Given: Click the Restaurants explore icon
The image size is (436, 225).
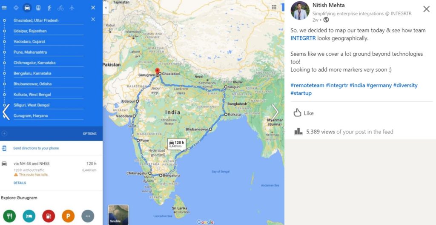Looking at the screenshot, I should (x=9, y=216).
